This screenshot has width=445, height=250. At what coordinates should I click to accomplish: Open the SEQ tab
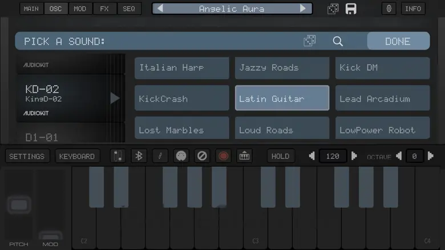click(129, 9)
